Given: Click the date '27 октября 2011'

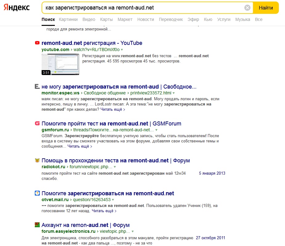Looking at the screenshot, I should (x=210, y=238).
